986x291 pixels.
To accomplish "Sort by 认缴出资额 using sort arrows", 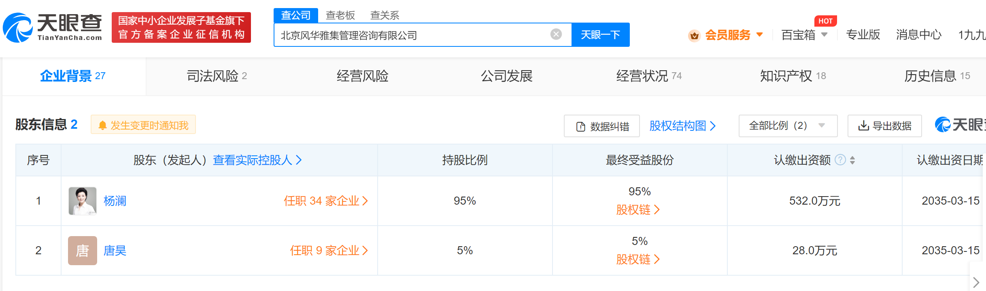I will (852, 160).
